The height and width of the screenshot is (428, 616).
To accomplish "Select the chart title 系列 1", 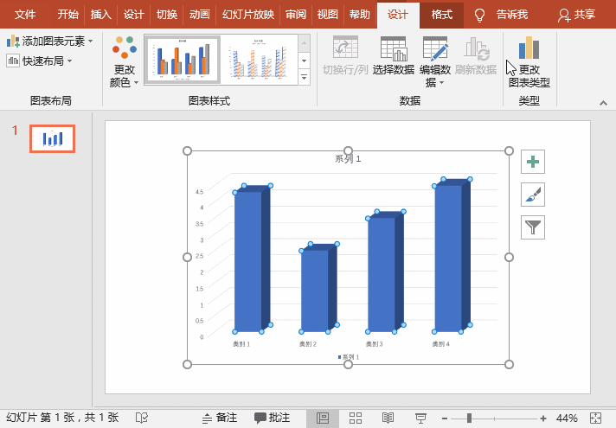I will coord(348,158).
